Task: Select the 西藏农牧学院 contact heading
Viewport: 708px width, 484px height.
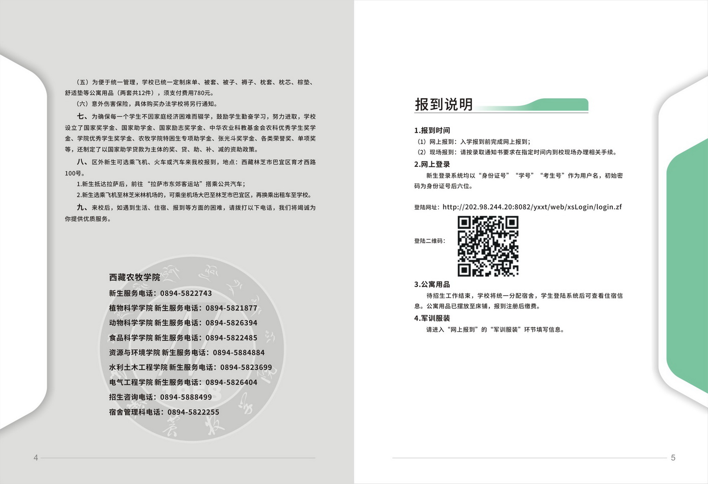Action: 134,277
